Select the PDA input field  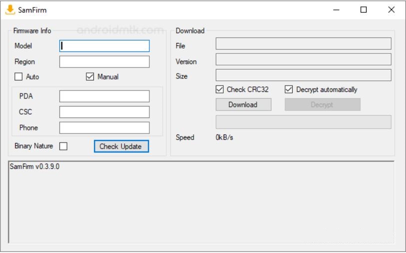tap(104, 96)
